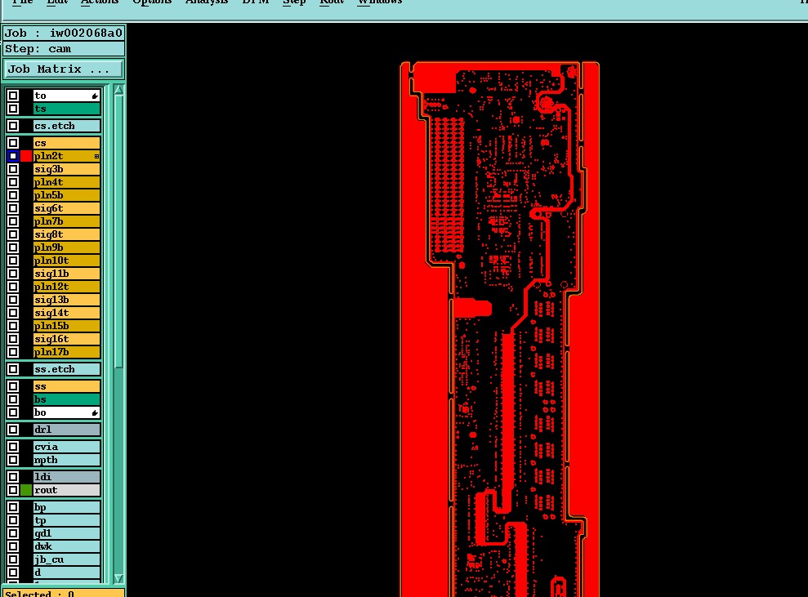
Task: Click the small icon on the 'to' layer row
Action: [95, 96]
